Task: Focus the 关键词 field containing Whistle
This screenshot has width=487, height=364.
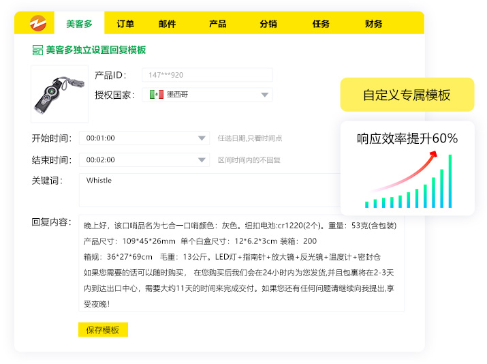Action: 211,189
